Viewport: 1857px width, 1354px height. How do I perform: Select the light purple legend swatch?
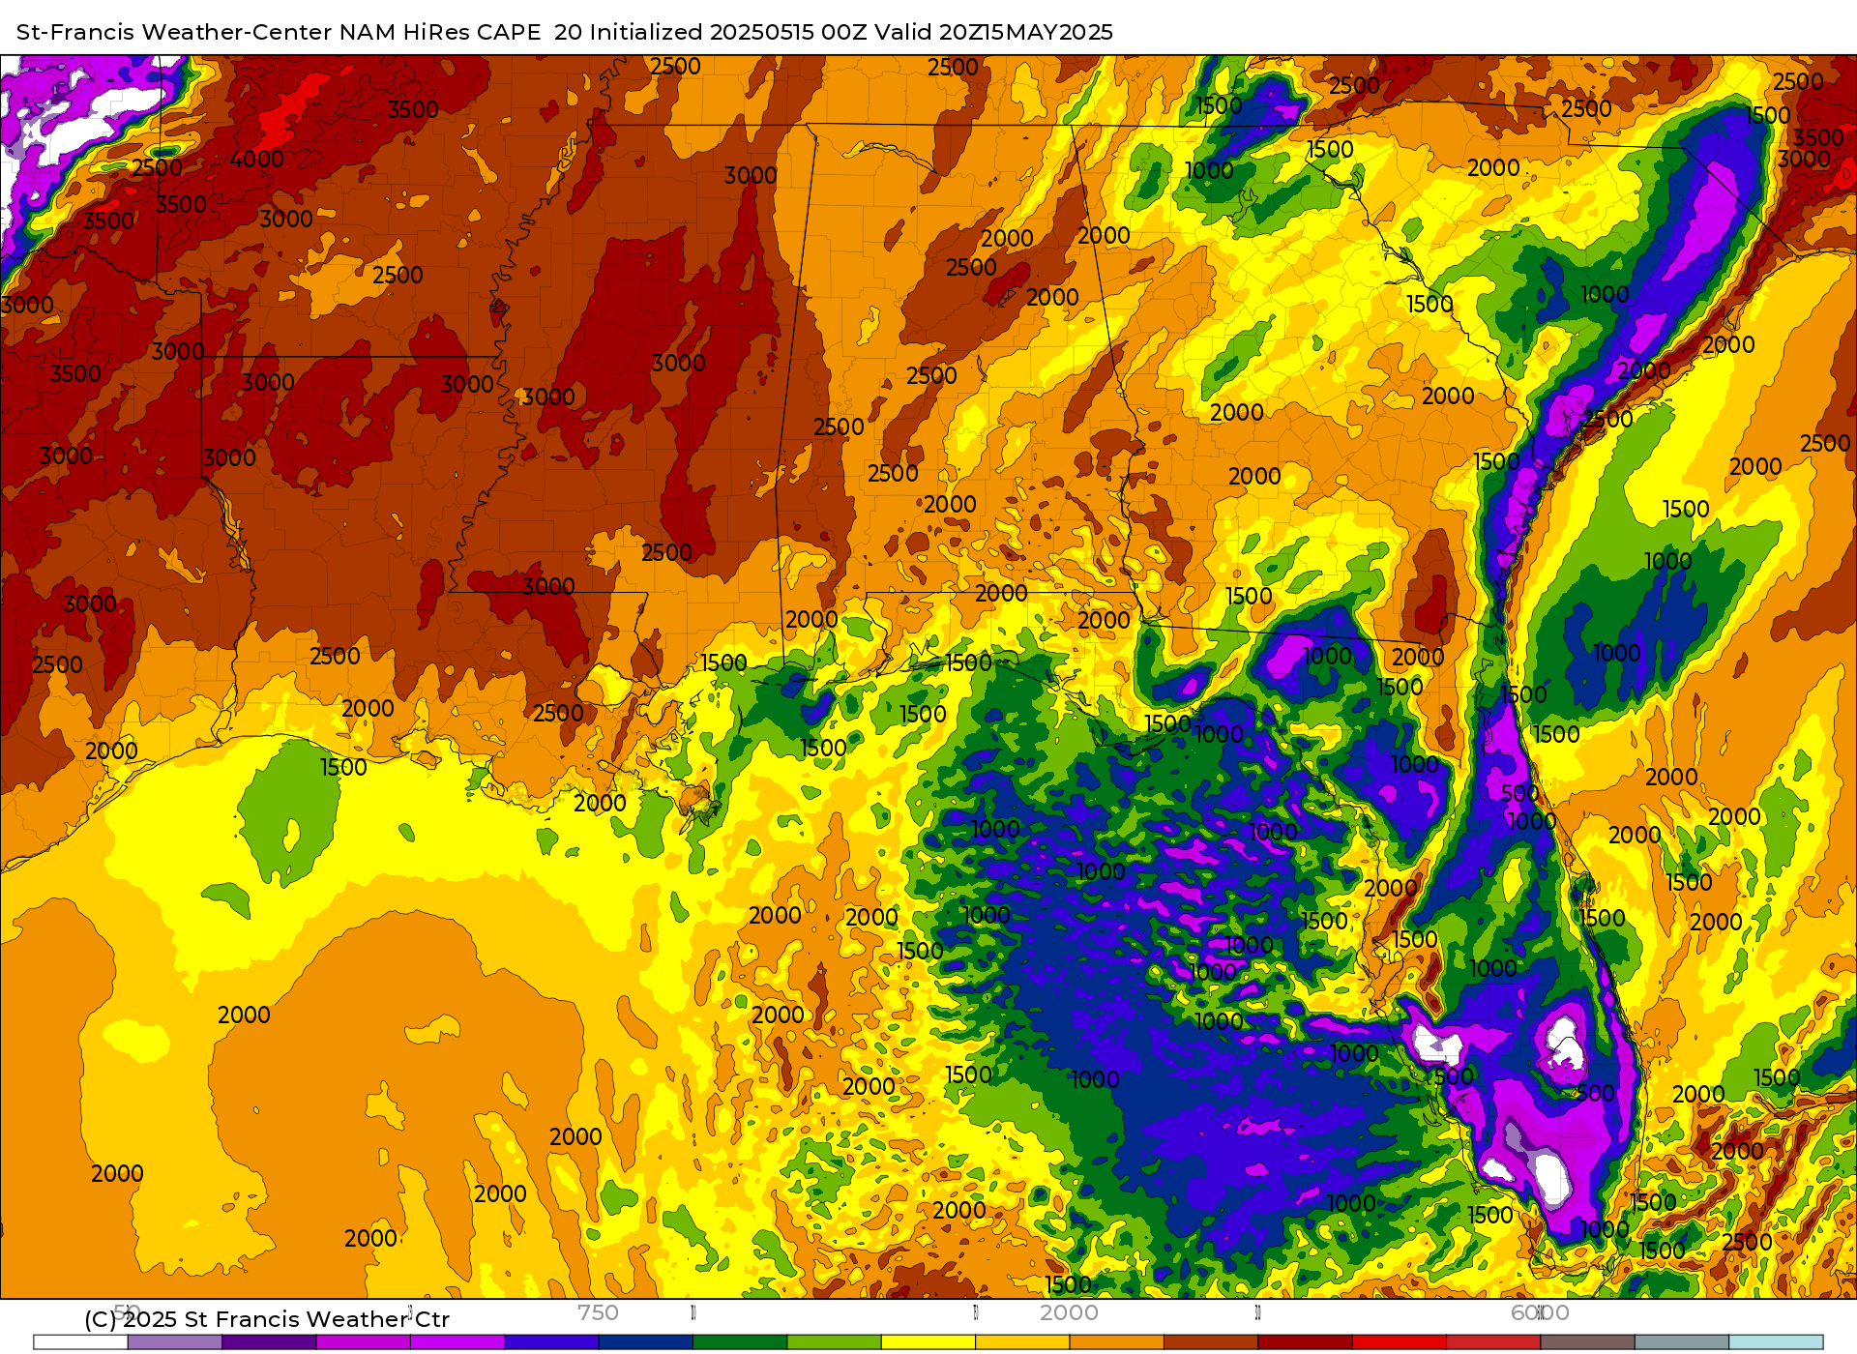(174, 1342)
